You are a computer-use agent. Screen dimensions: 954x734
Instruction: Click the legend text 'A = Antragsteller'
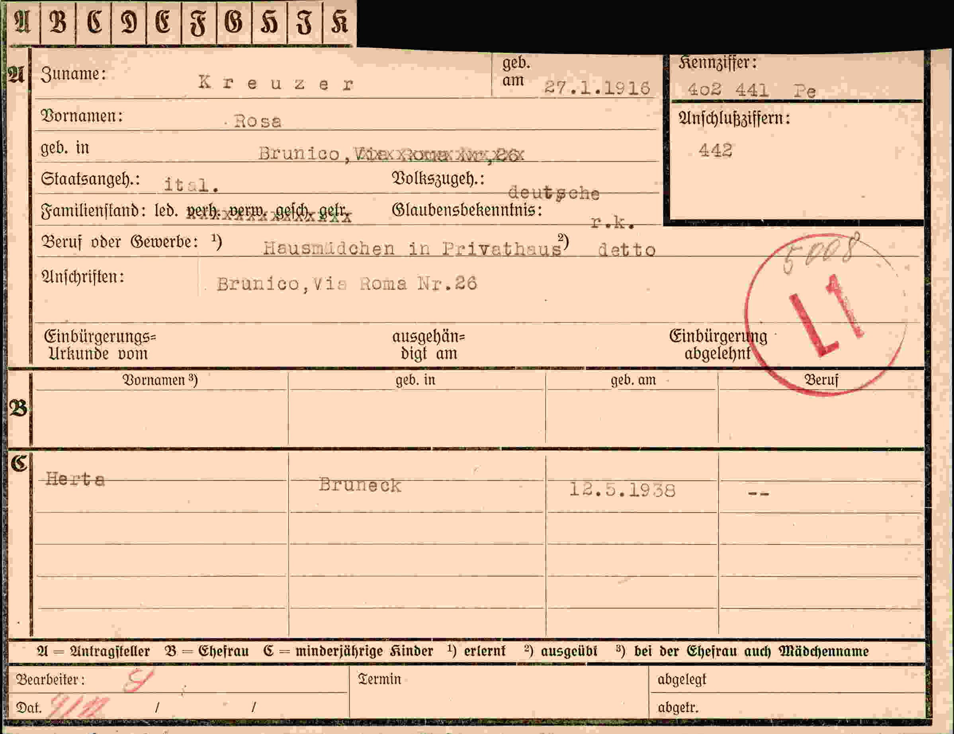(x=93, y=651)
